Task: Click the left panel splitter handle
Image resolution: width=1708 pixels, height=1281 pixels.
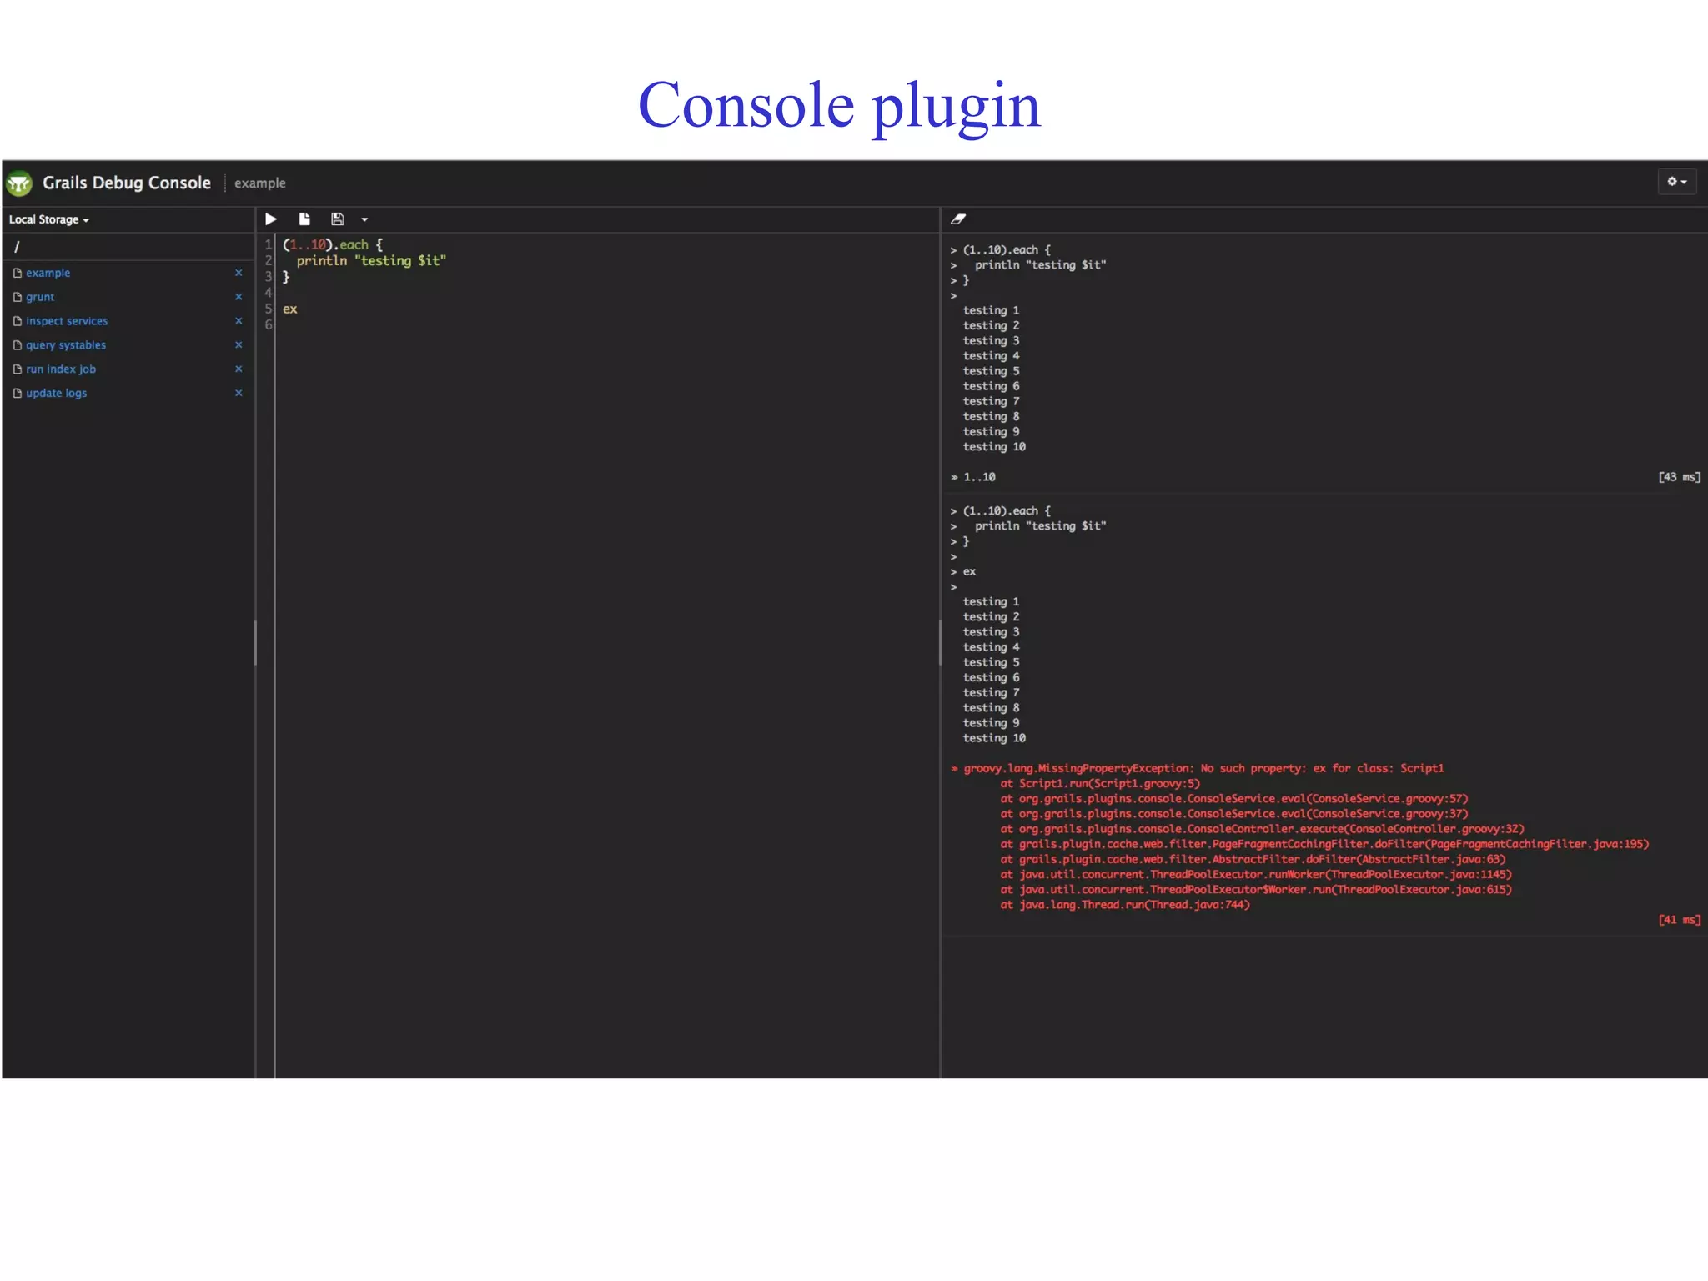Action: point(255,642)
